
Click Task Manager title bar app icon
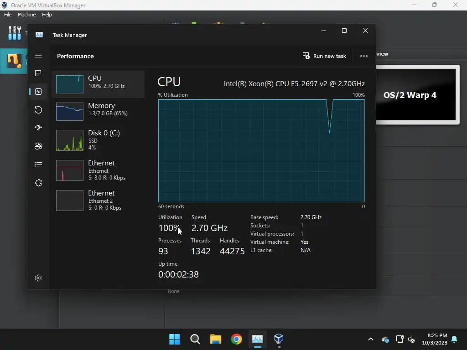pyautogui.click(x=39, y=35)
